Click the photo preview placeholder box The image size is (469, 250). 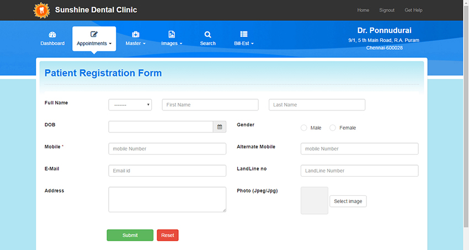tap(314, 200)
